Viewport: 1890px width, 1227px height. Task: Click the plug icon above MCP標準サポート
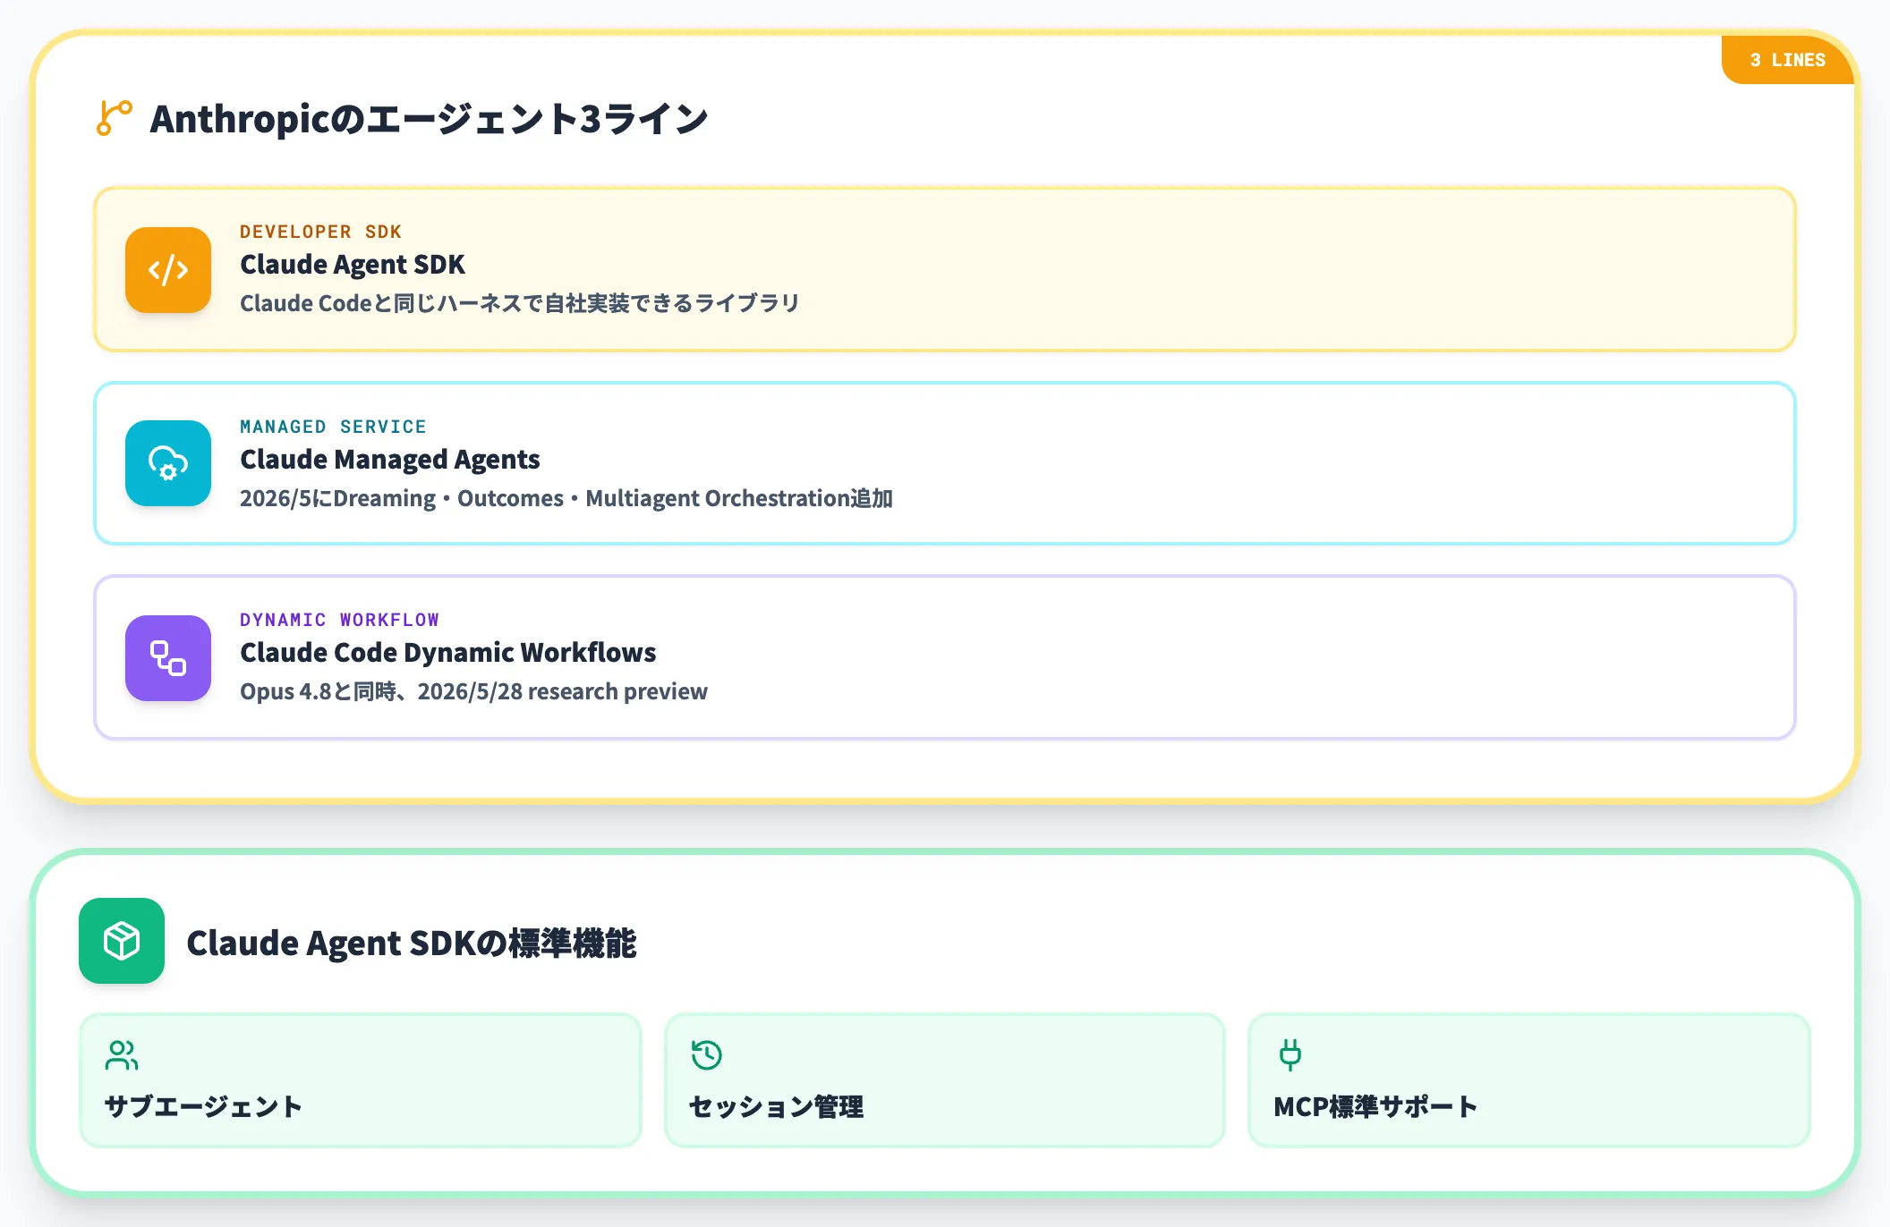tap(1290, 1055)
